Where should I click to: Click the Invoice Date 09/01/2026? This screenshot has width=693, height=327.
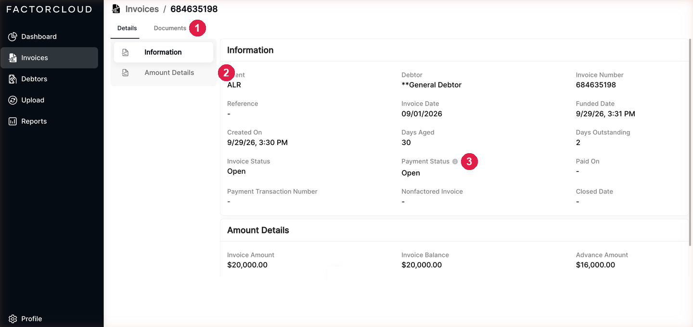[422, 114]
